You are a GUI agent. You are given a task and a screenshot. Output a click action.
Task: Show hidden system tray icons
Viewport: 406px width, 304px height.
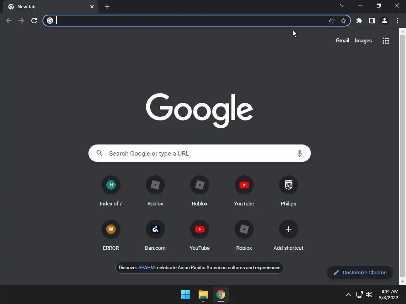[x=348, y=294]
